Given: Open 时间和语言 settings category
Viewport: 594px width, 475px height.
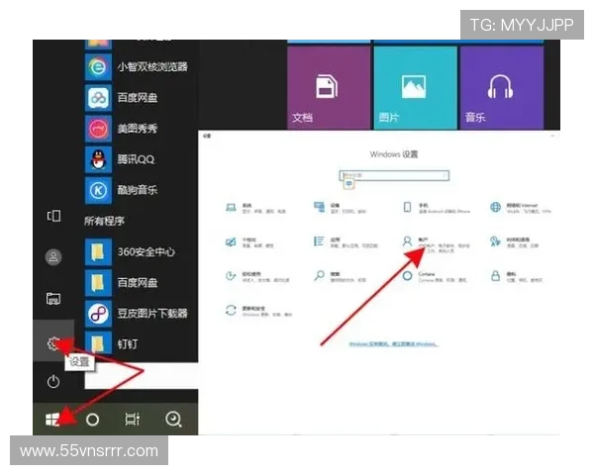Looking at the screenshot, I should [x=514, y=242].
